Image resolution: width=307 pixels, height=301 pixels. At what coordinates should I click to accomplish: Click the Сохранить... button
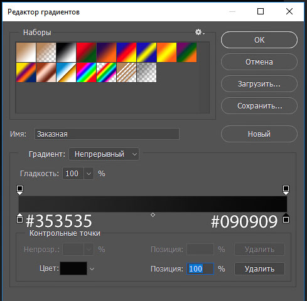pyautogui.click(x=259, y=106)
